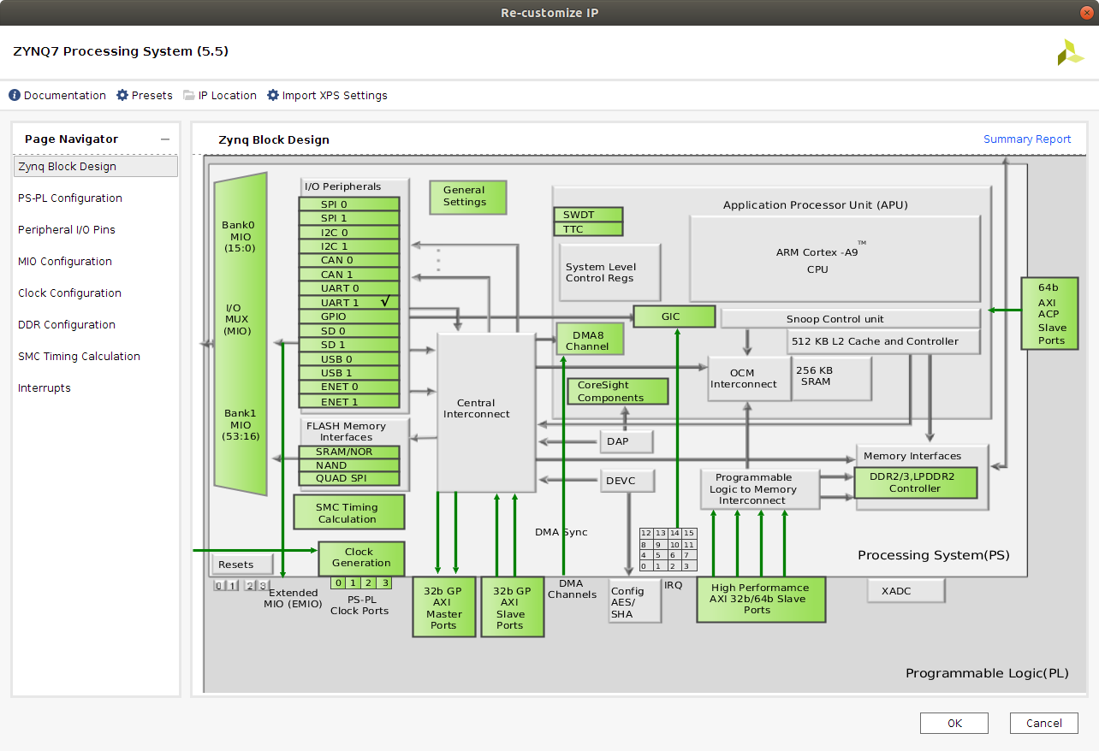Confirm with the OK button
Image resolution: width=1099 pixels, height=751 pixels.
click(954, 723)
